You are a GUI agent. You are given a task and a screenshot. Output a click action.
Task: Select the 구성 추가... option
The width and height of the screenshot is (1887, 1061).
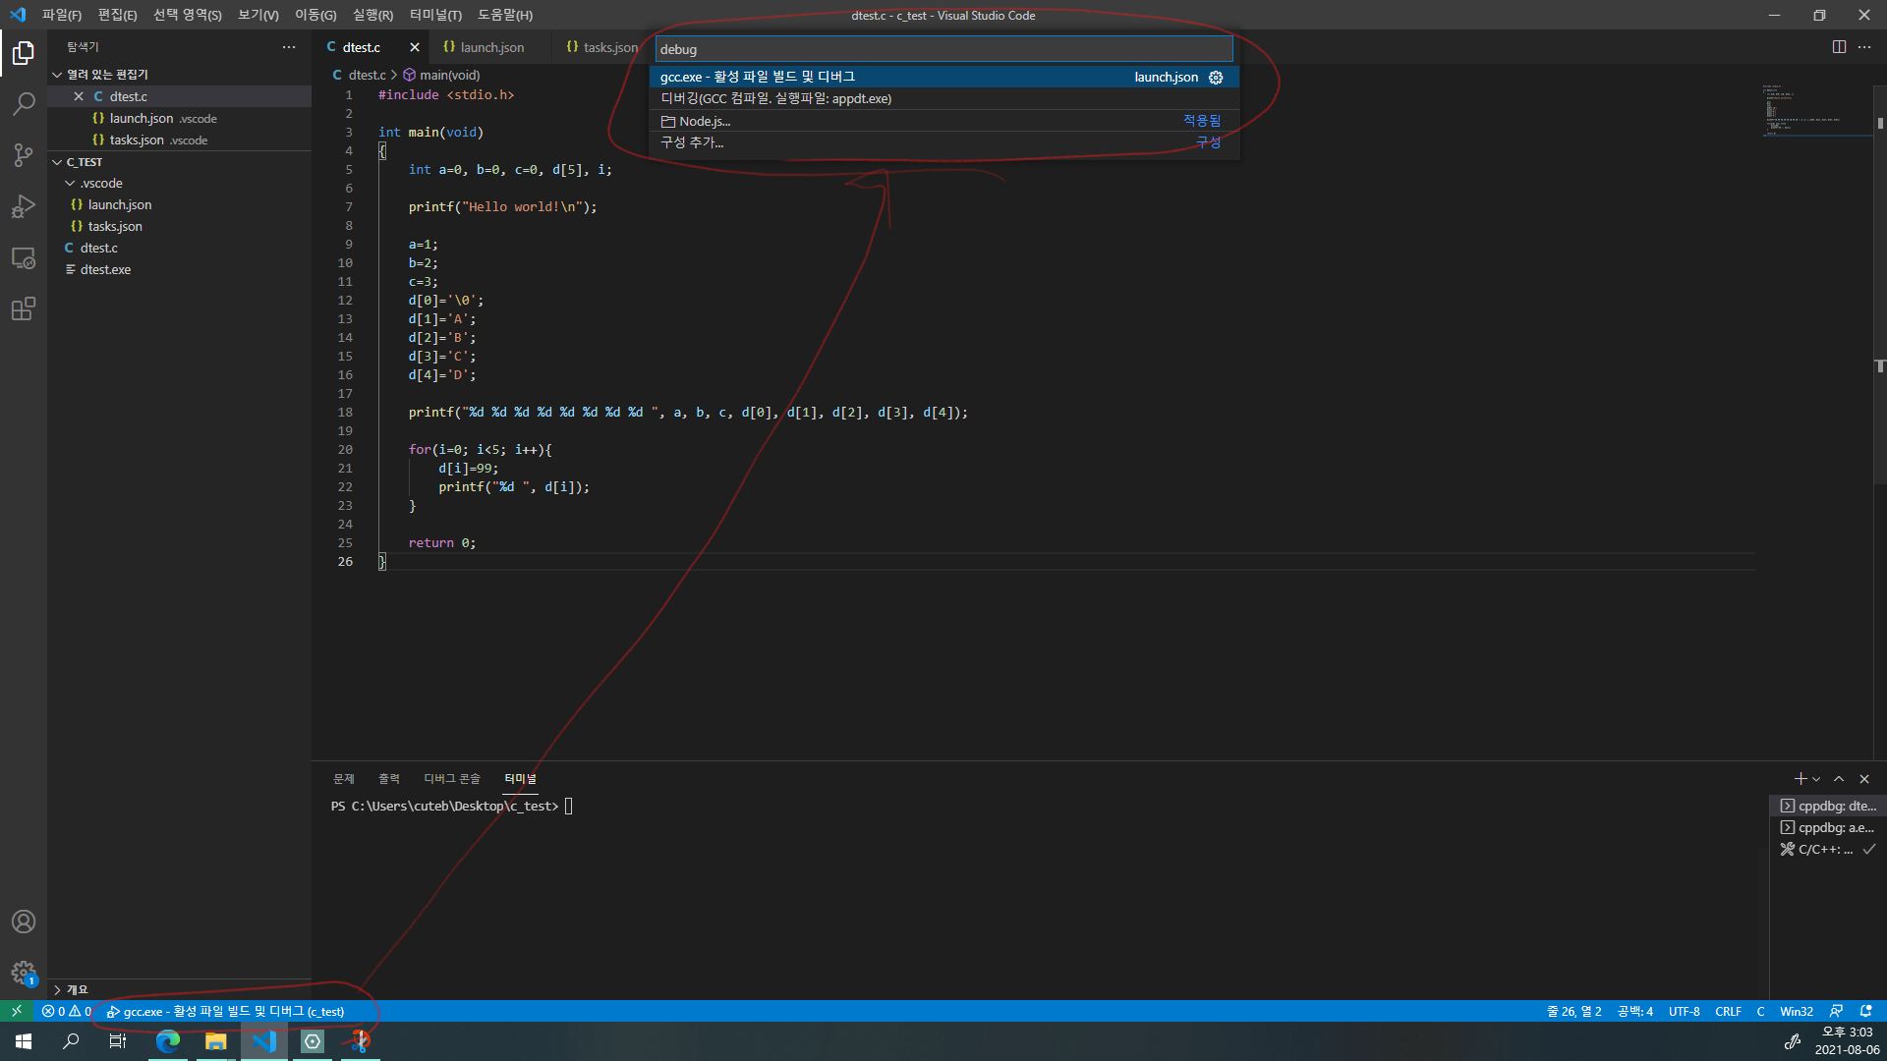[692, 142]
